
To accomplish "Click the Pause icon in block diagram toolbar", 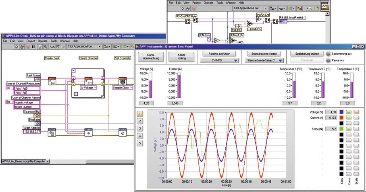I will tap(33, 47).
